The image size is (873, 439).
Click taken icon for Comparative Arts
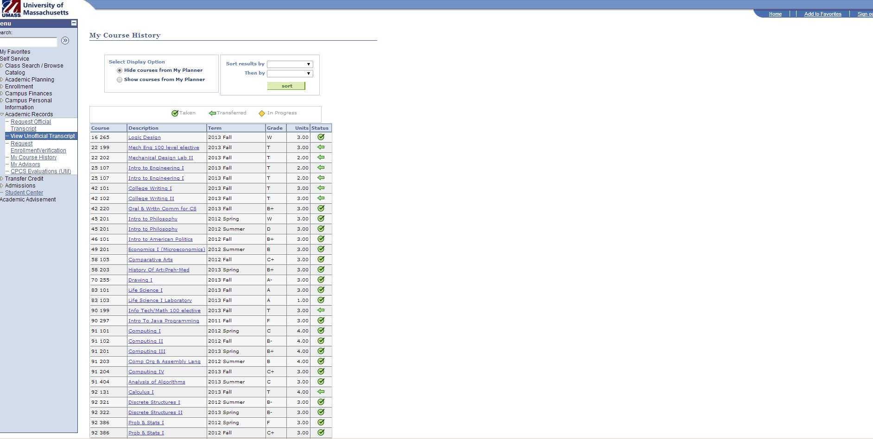pyautogui.click(x=321, y=259)
